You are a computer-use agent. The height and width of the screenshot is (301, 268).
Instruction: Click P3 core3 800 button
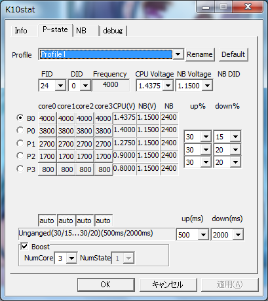pyautogui.click(x=104, y=169)
